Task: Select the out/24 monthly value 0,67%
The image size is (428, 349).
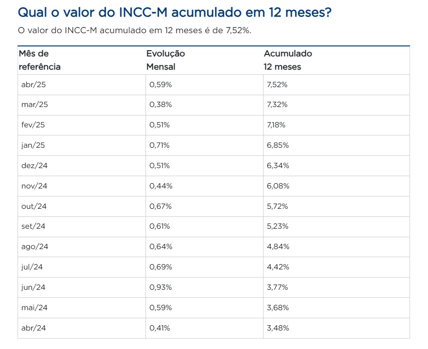Action: pos(161,206)
